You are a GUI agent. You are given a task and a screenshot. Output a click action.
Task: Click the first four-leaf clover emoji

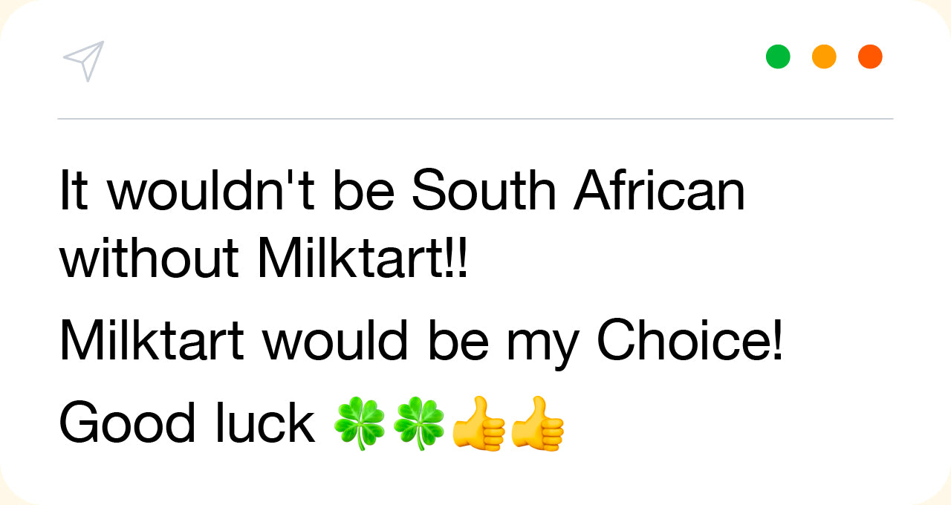coord(359,424)
